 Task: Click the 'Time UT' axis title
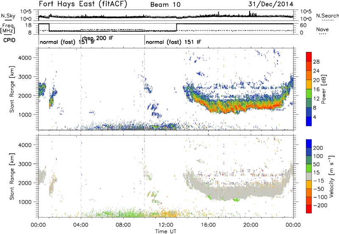click(x=166, y=231)
